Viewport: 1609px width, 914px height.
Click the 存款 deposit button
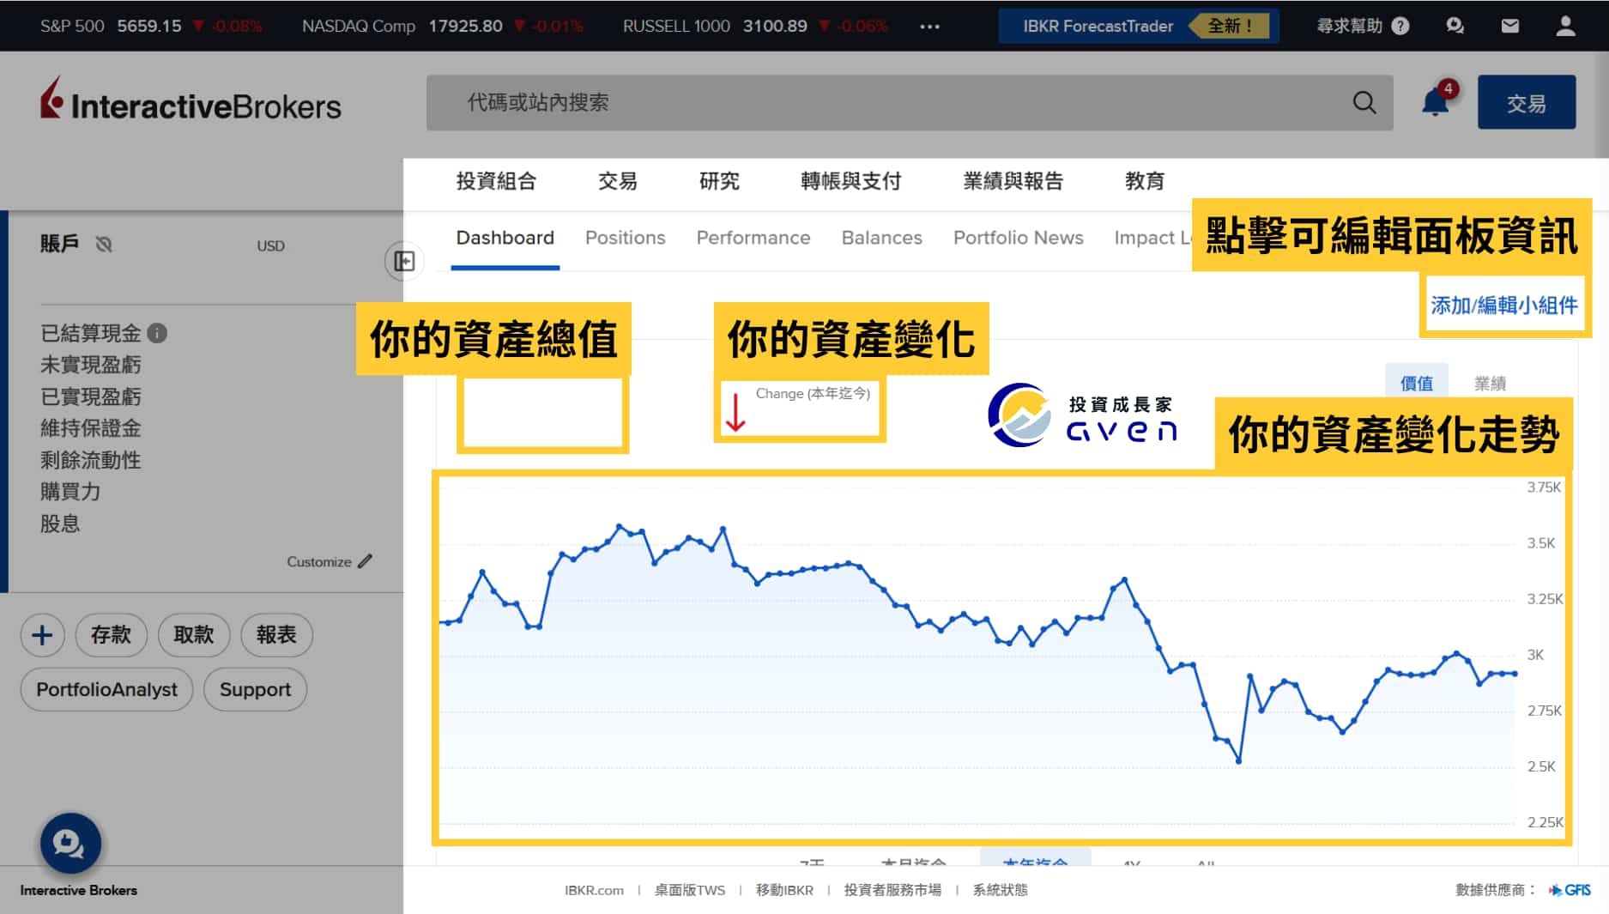tap(112, 635)
